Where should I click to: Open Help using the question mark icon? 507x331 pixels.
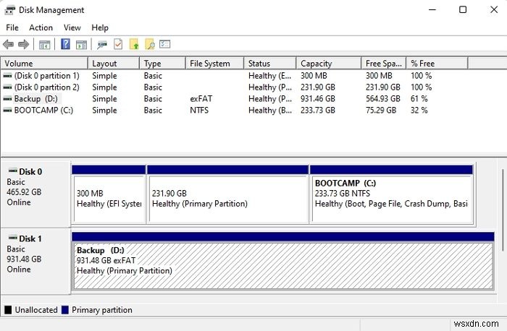[x=65, y=45]
